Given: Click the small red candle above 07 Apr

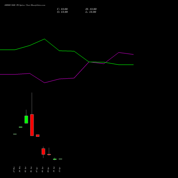Looking at the screenshot, I should pos(38,136).
